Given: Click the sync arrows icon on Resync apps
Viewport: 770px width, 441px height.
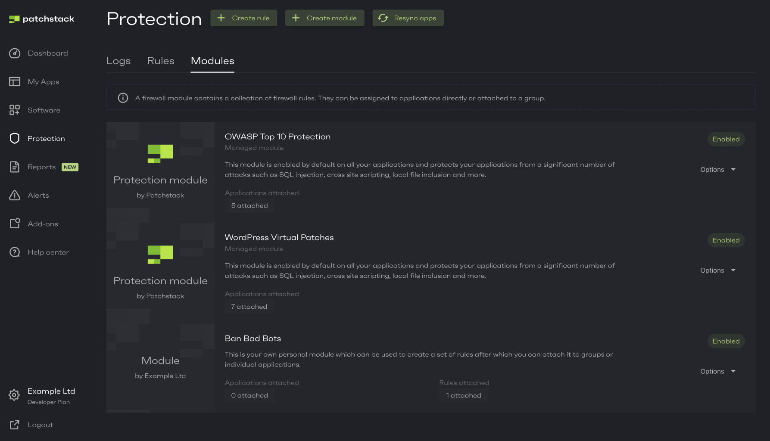Looking at the screenshot, I should 383,18.
